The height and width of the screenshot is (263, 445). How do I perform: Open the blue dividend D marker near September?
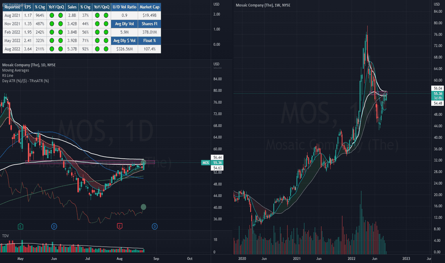click(155, 227)
